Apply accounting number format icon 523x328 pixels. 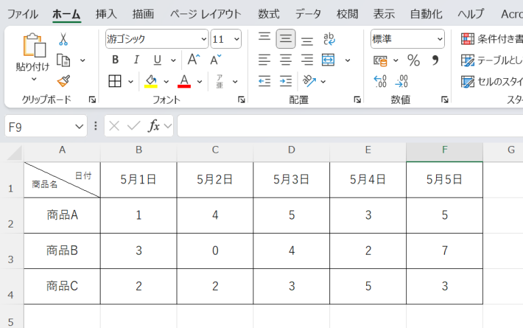tap(380, 60)
